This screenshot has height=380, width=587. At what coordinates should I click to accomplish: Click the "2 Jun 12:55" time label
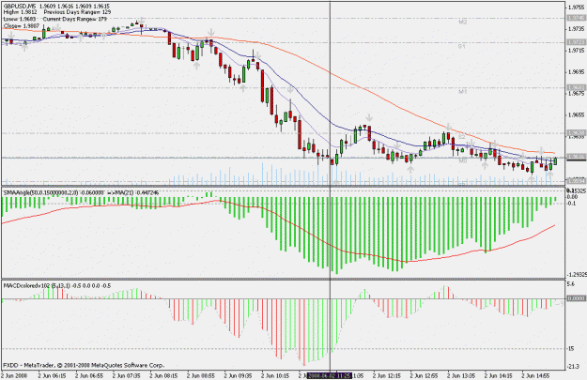(x=425, y=376)
